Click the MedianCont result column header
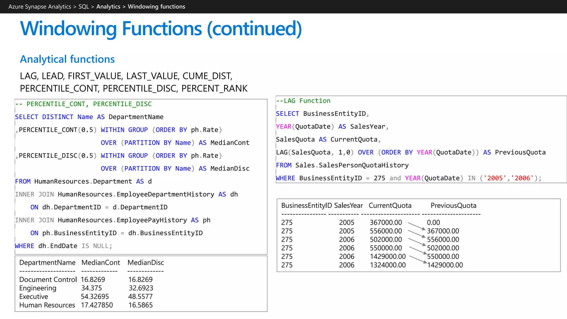Screen dimensions: 567x319 (101, 263)
